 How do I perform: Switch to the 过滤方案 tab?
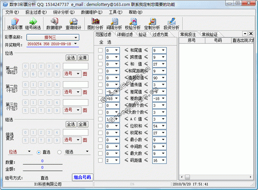coord(160,35)
